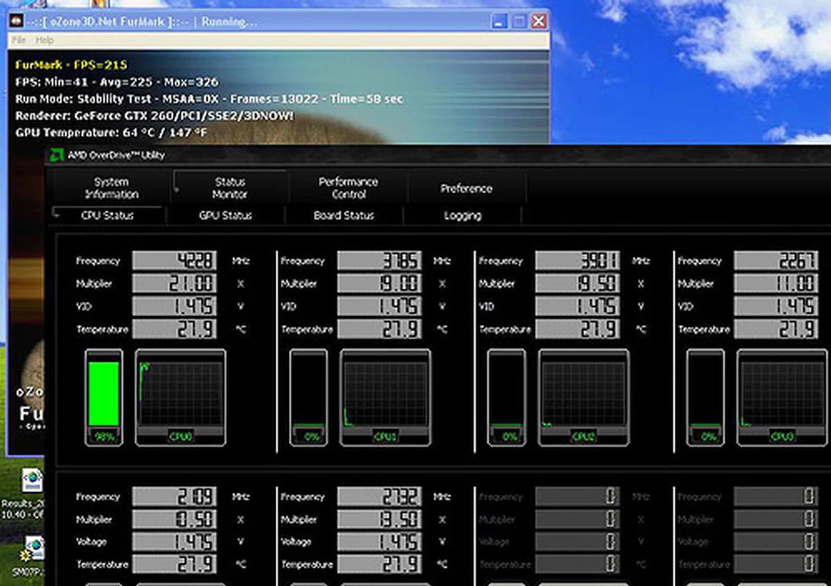This screenshot has height=586, width=831.
Task: Switch to GPU Status sub-tab
Action: coord(225,215)
